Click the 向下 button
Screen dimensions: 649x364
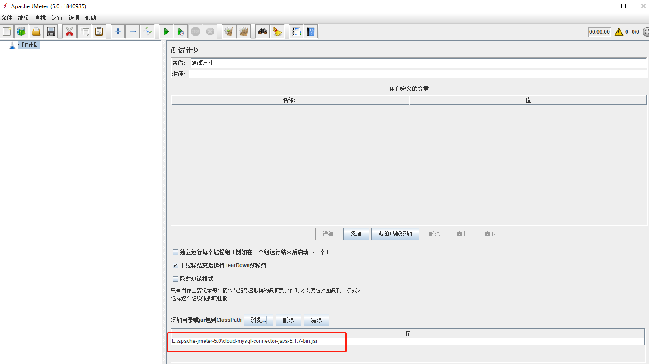[x=490, y=234]
